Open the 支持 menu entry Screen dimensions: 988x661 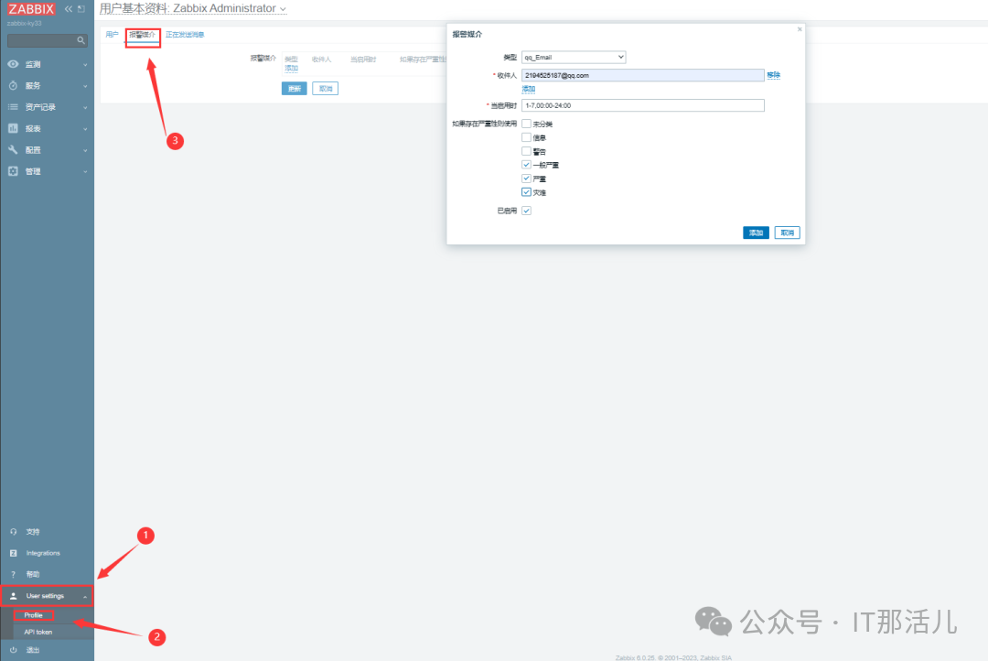(33, 532)
